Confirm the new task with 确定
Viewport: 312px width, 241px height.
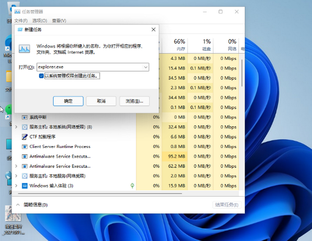68,101
